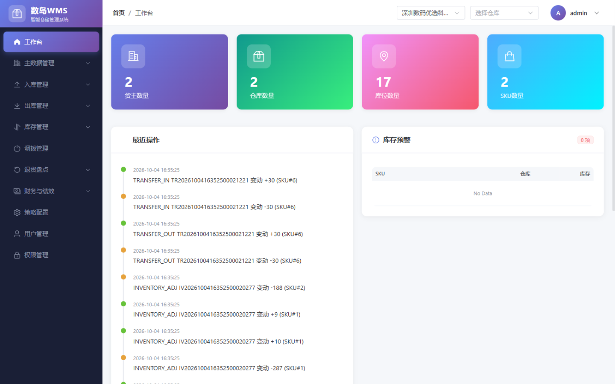
Task: Click the 财务与绩效 sidebar icon
Action: pyautogui.click(x=17, y=191)
